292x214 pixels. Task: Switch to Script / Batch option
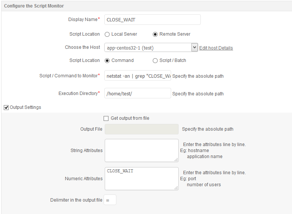[x=155, y=60]
